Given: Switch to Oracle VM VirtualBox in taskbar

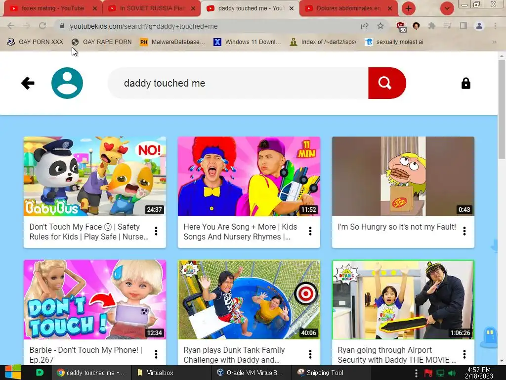Looking at the screenshot, I should (x=250, y=373).
